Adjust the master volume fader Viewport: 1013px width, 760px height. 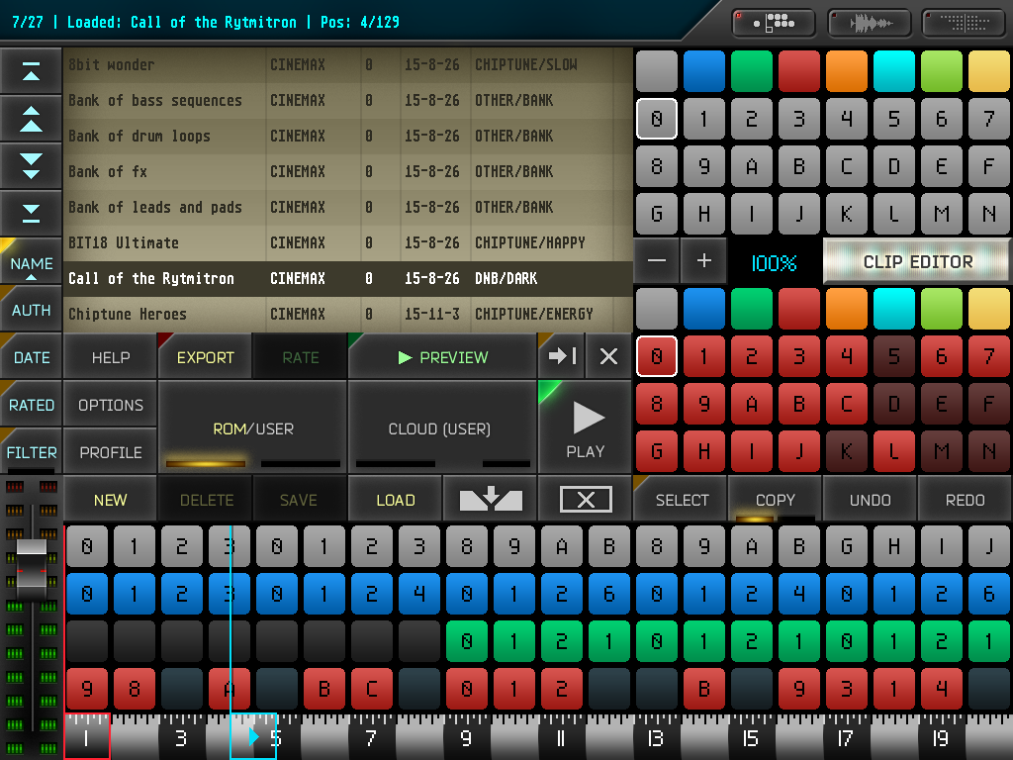point(31,572)
